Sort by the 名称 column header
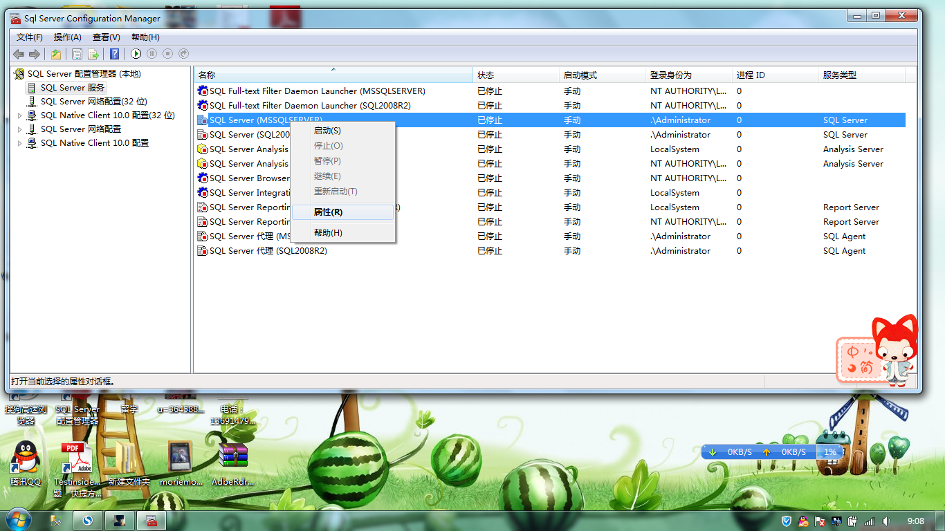Viewport: 945px width, 531px height. click(x=333, y=75)
